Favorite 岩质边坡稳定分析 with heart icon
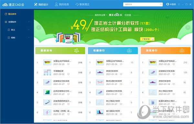The width and height of the screenshot is (194, 124). (x=69, y=94)
